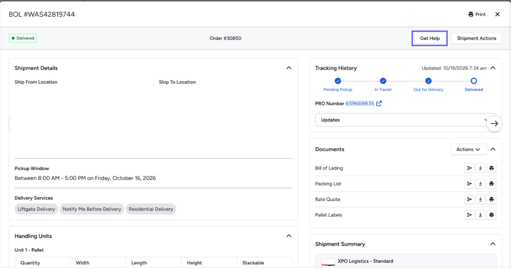Image resolution: width=511 pixels, height=268 pixels.
Task: Send the Pallet Labels document
Action: tap(469, 215)
